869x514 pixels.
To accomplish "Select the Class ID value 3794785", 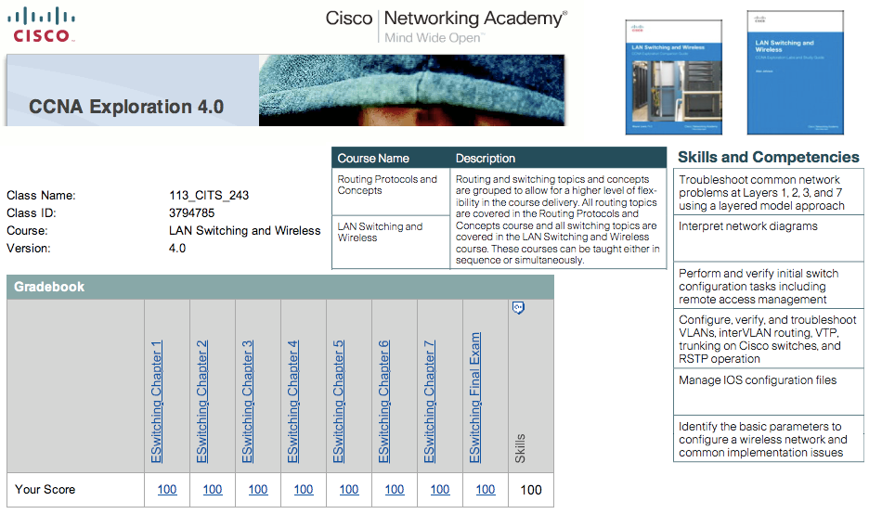I will [192, 212].
